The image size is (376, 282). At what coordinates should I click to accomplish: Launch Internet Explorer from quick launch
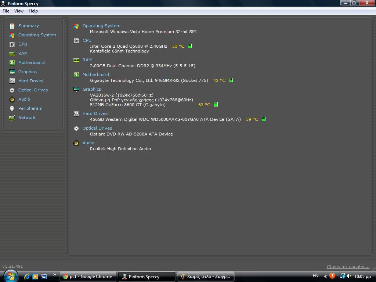coord(27,276)
